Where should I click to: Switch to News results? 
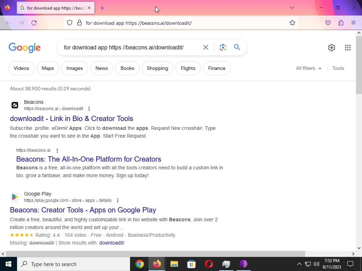(x=101, y=68)
